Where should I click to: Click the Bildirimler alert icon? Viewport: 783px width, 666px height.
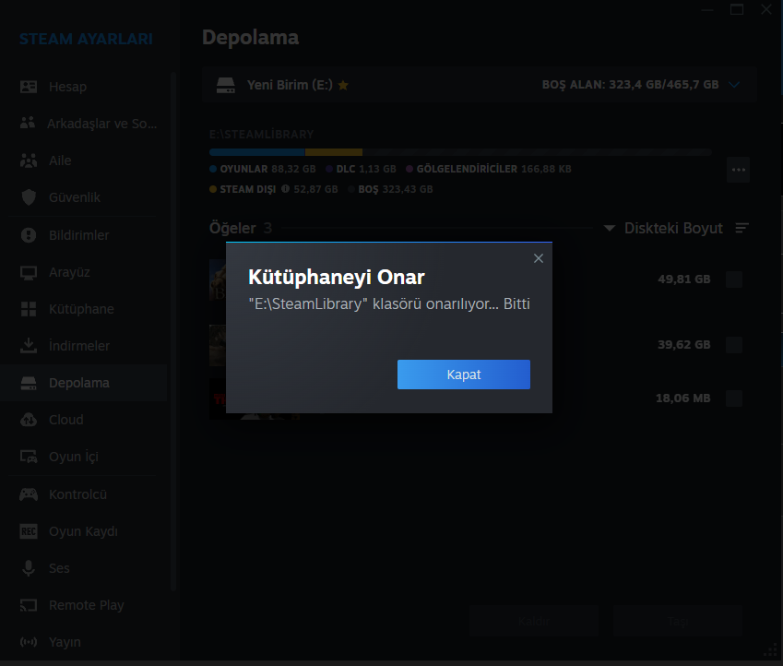tap(29, 235)
